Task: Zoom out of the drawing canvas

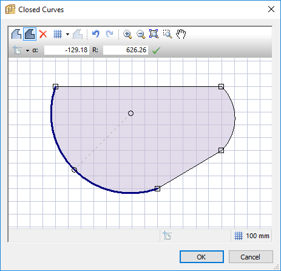Action: 141,34
